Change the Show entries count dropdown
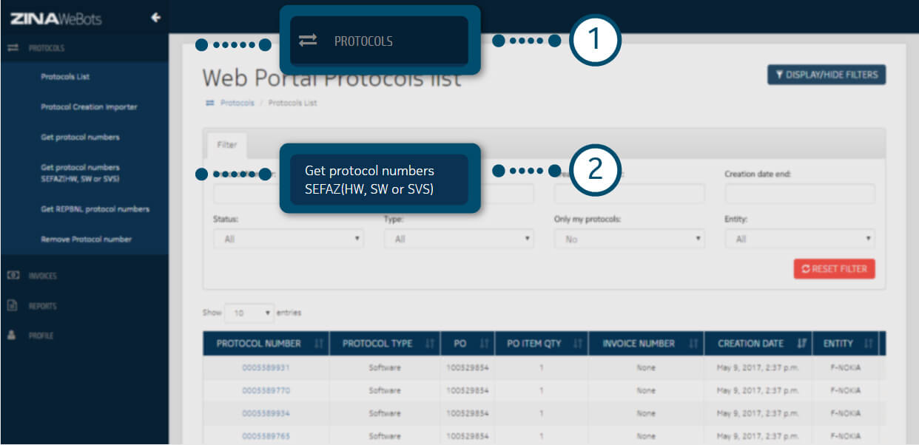Image resolution: width=919 pixels, height=445 pixels. click(x=249, y=313)
